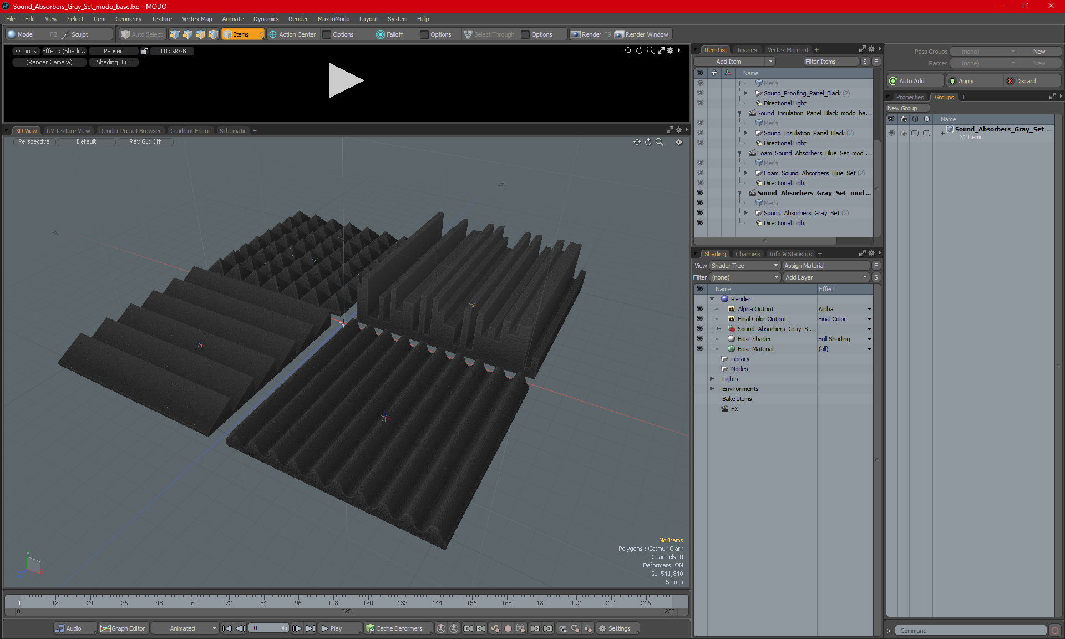The image size is (1065, 639).
Task: Go to last frame
Action: [x=311, y=628]
